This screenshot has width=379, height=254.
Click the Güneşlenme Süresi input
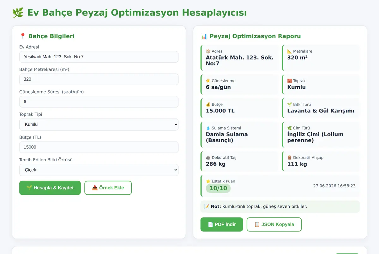pos(99,102)
